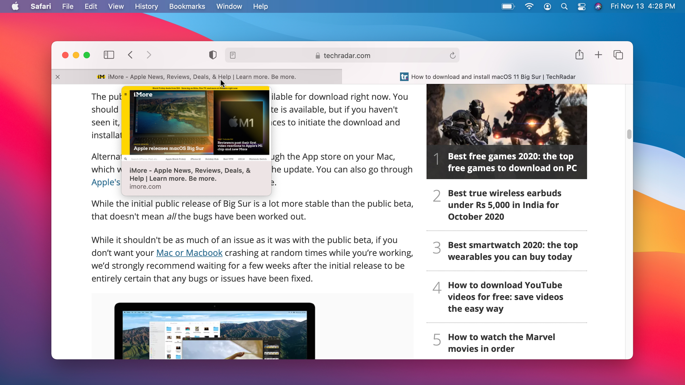Screen dimensions: 685x385
Task: Open the History menu
Action: click(x=146, y=6)
